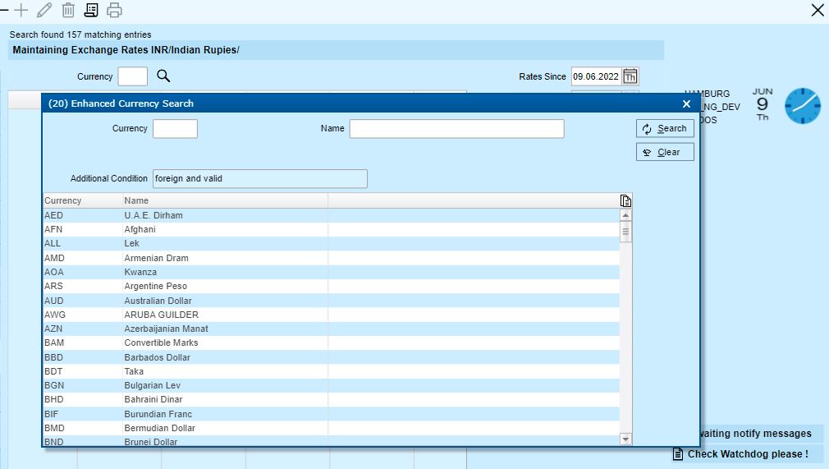Close the Enhanced Currency Search dialog

[686, 103]
